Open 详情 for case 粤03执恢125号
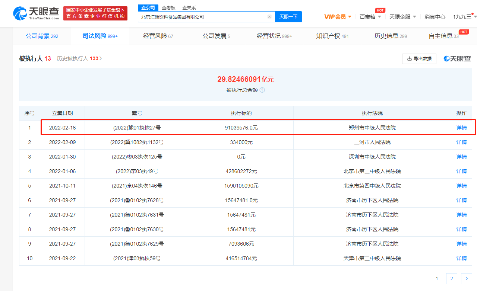The width and height of the screenshot is (477, 291). pos(461,157)
